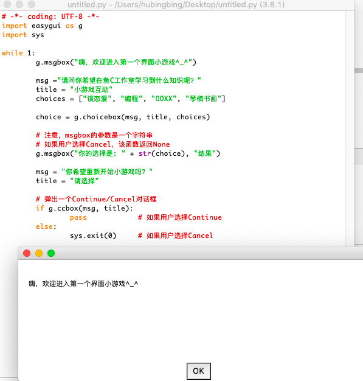
Task: Click the 'if g.ccbox(msg, title):' line
Action: point(85,208)
